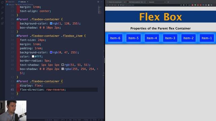Open the Search view in the activity bar
The height and width of the screenshot is (121, 216).
(2, 7)
